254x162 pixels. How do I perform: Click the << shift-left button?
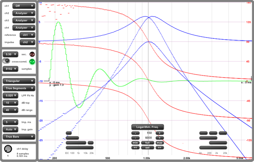[135, 148]
